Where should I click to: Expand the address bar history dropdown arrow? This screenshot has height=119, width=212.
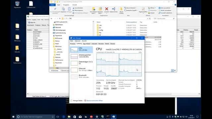pyautogui.click(x=147, y=19)
